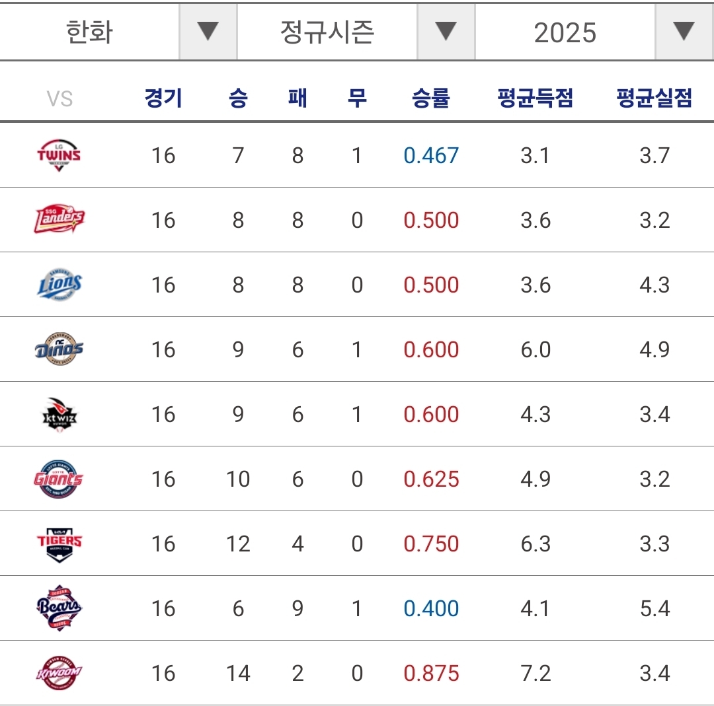Click the 0.875 win rate value
This screenshot has height=706, width=714.
click(431, 673)
